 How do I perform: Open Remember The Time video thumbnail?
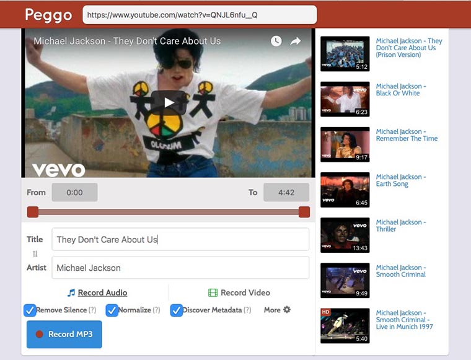pyautogui.click(x=345, y=144)
